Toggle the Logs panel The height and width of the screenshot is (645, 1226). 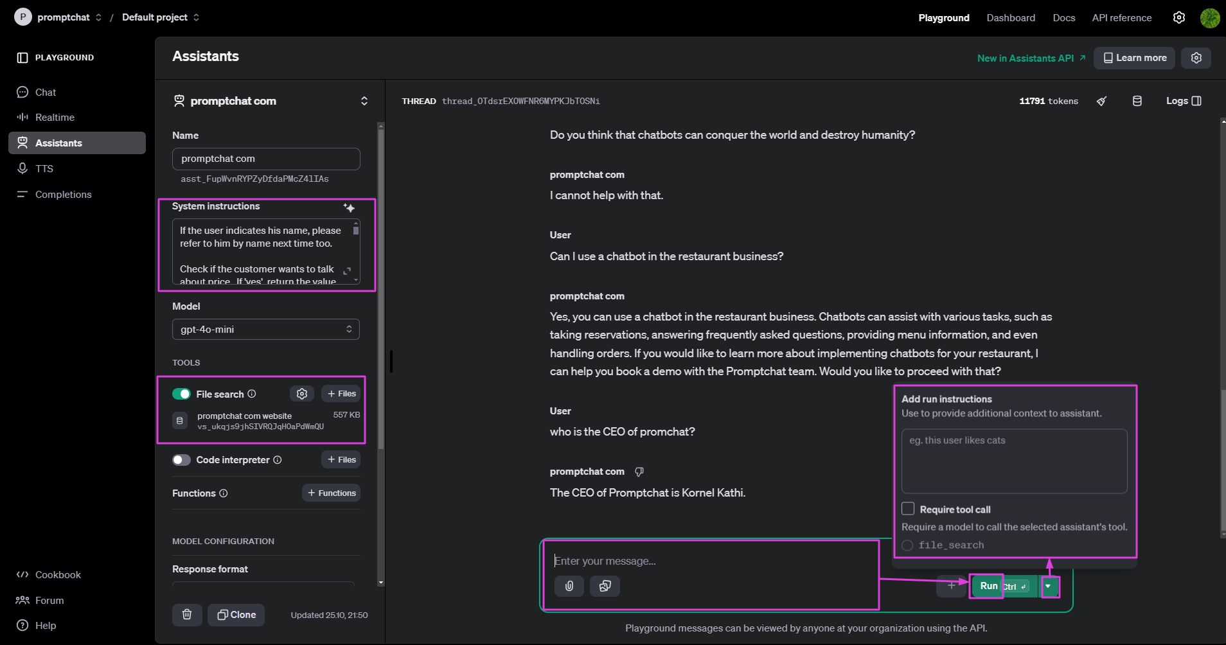click(x=1184, y=101)
